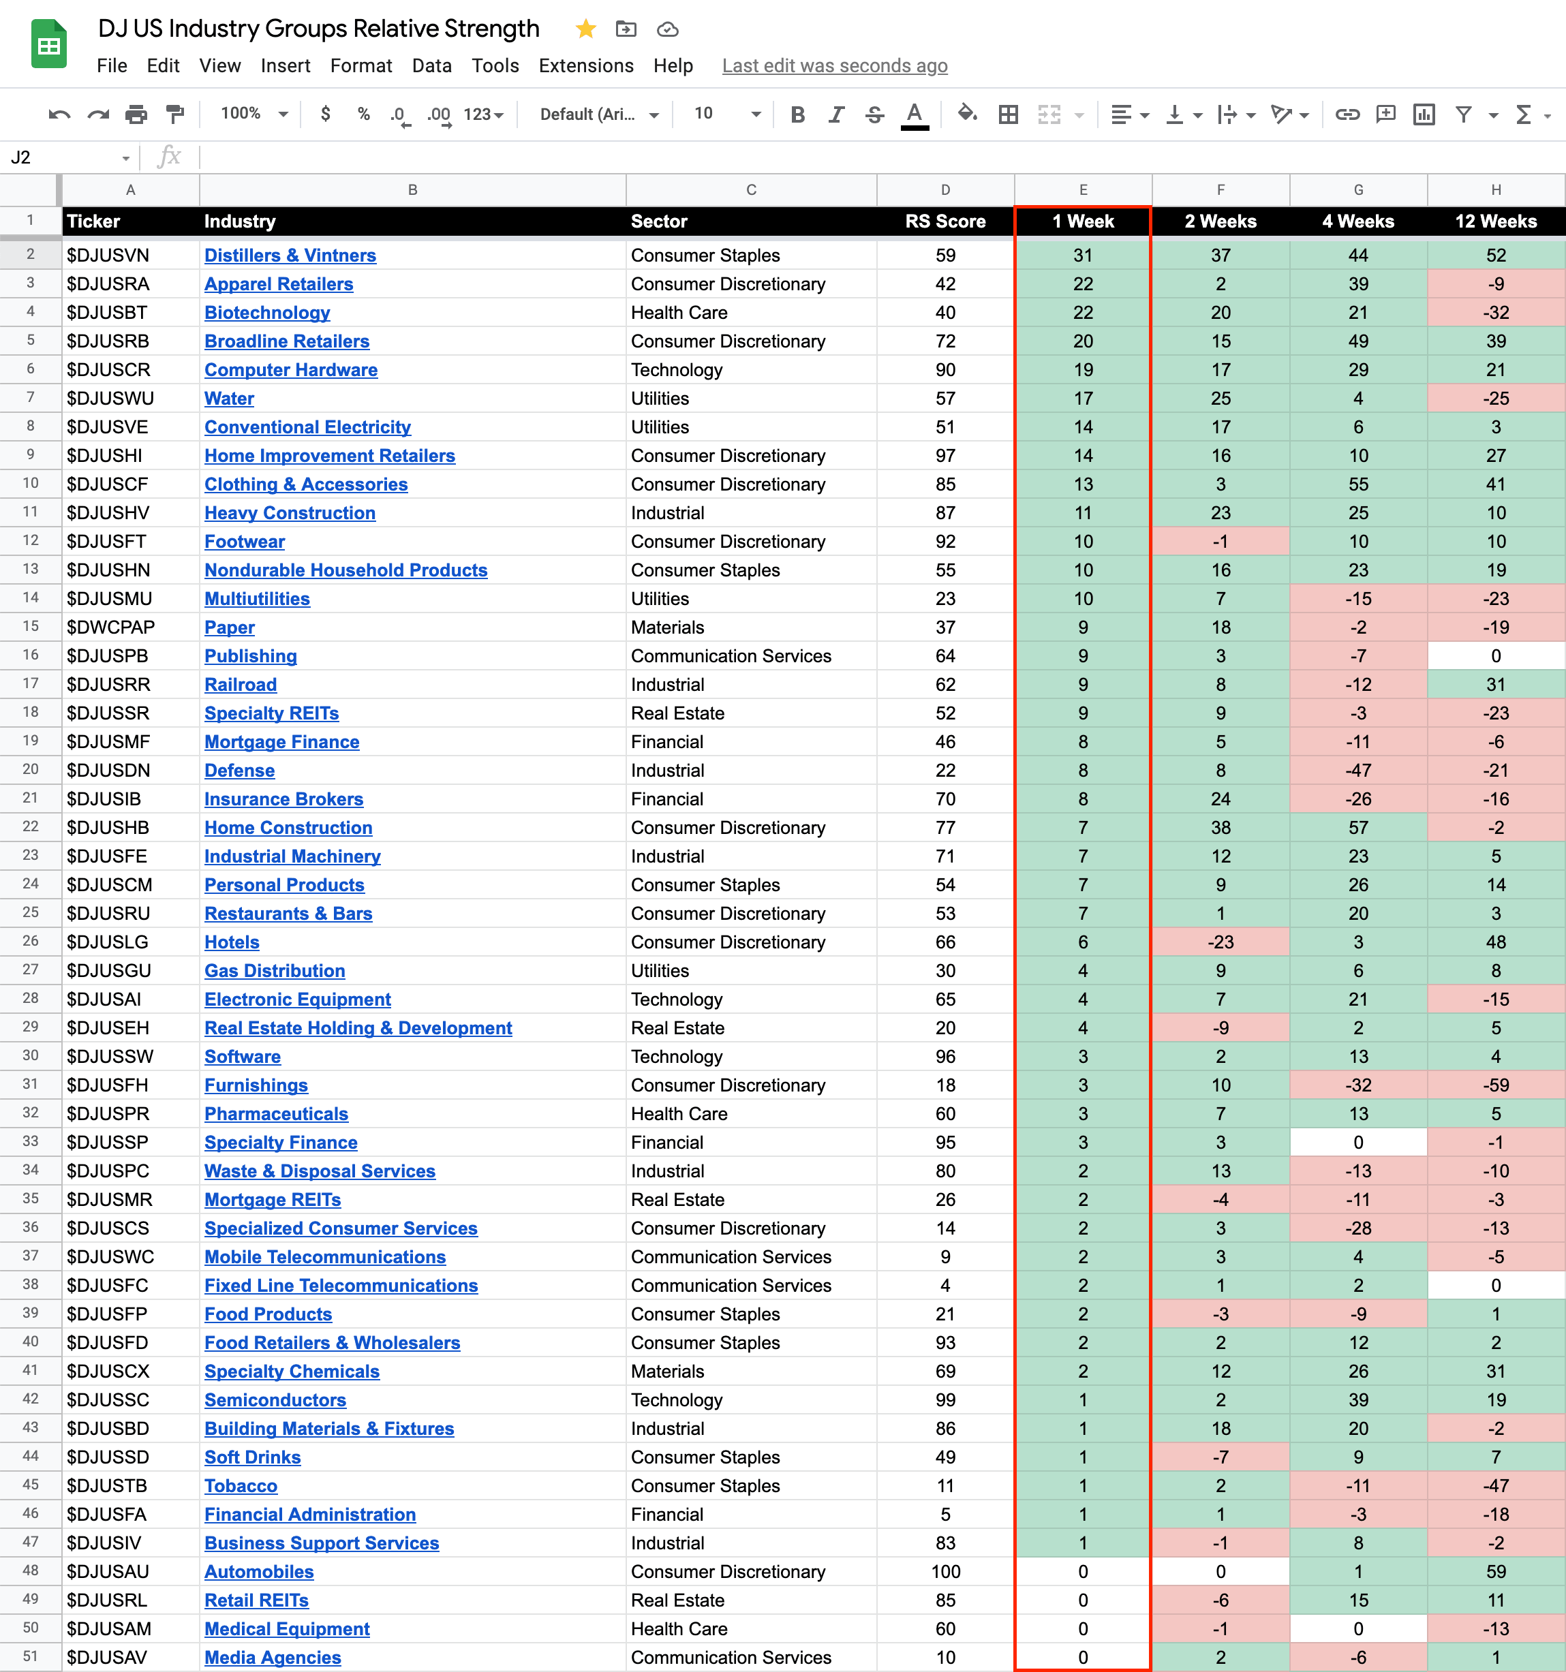1566x1672 pixels.
Task: Select the Paint format tool
Action: click(x=175, y=114)
